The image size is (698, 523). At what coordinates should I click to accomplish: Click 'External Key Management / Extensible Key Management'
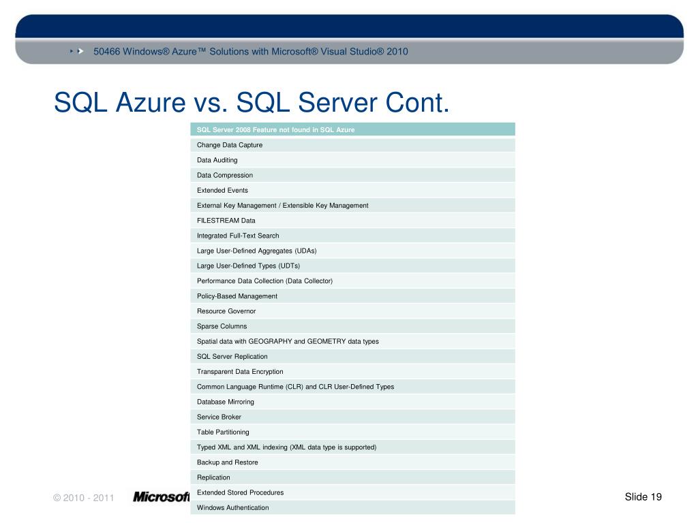[352, 206]
